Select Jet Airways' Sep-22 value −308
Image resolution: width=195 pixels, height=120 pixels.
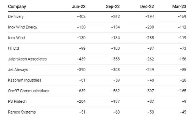[x=115, y=70]
